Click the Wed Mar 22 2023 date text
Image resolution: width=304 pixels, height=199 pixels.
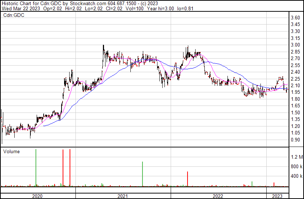[21, 8]
